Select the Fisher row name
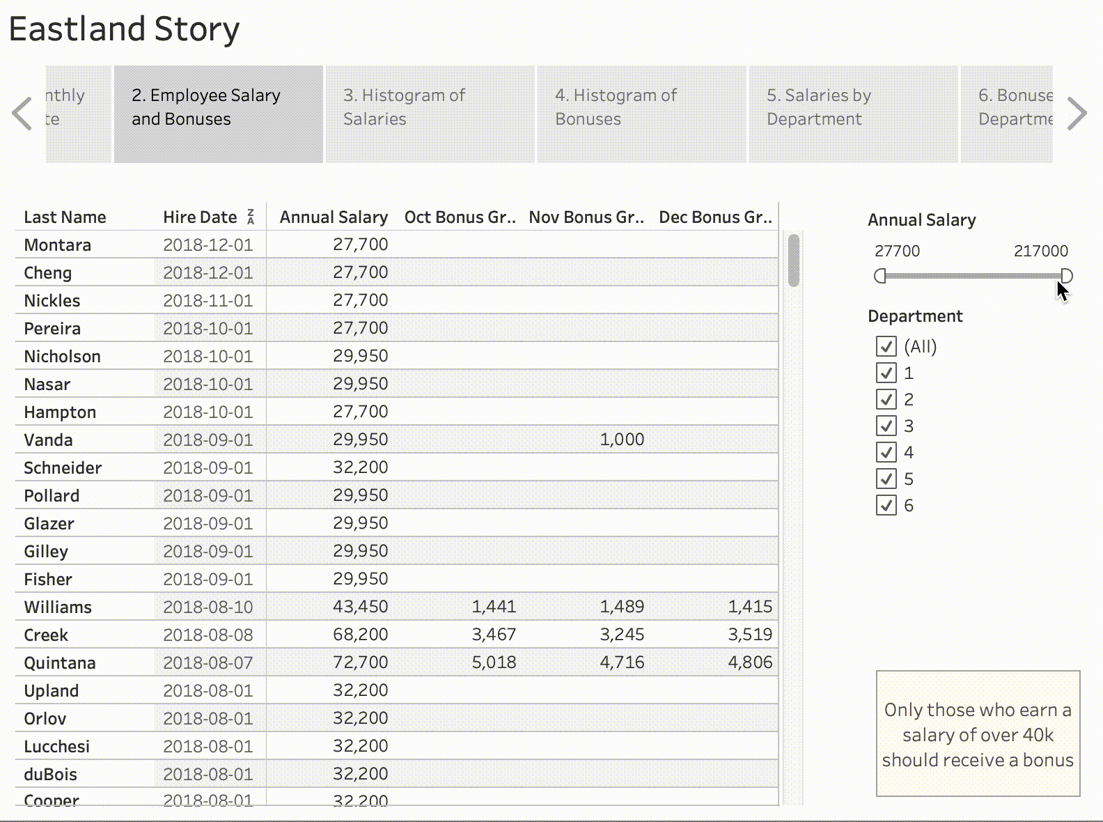1103x822 pixels. click(x=47, y=580)
